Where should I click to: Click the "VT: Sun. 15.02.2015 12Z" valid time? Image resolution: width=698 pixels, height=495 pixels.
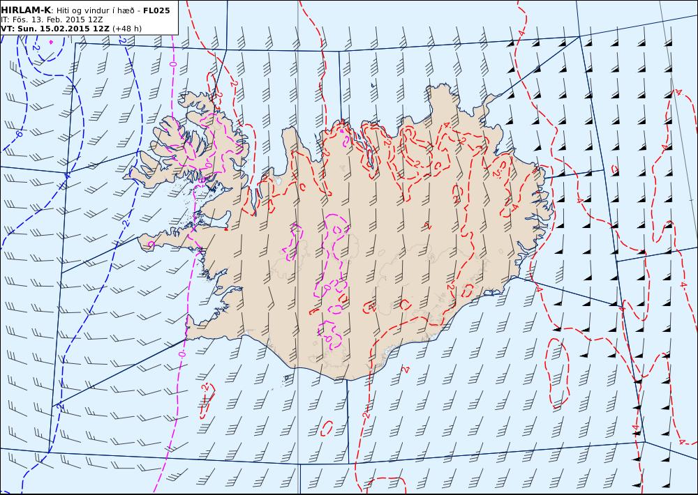pos(54,29)
